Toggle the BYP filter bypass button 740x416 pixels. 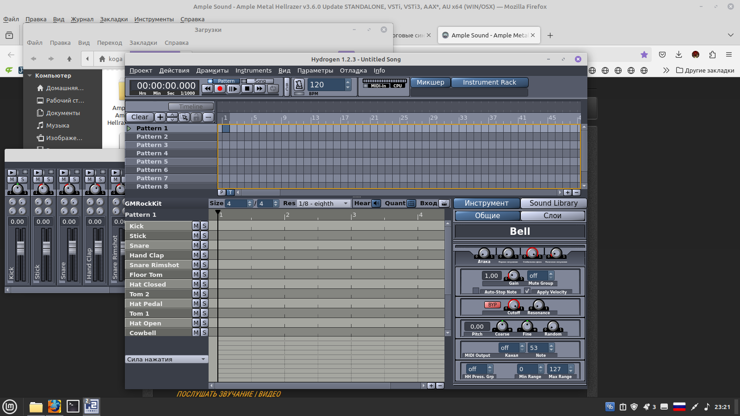click(x=493, y=305)
